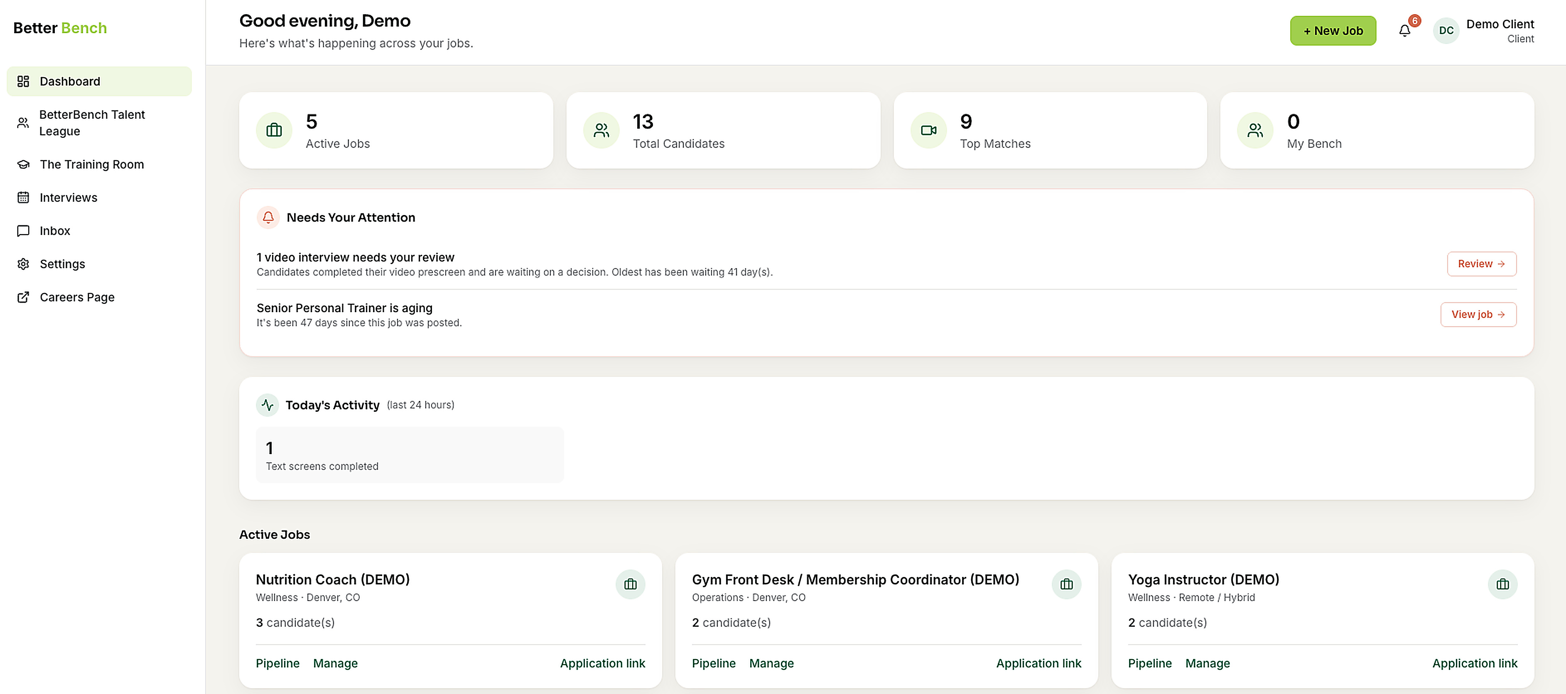Screen dimensions: 1566x694
Task: Click Application link on Yoga Instructor card
Action: coord(1475,664)
